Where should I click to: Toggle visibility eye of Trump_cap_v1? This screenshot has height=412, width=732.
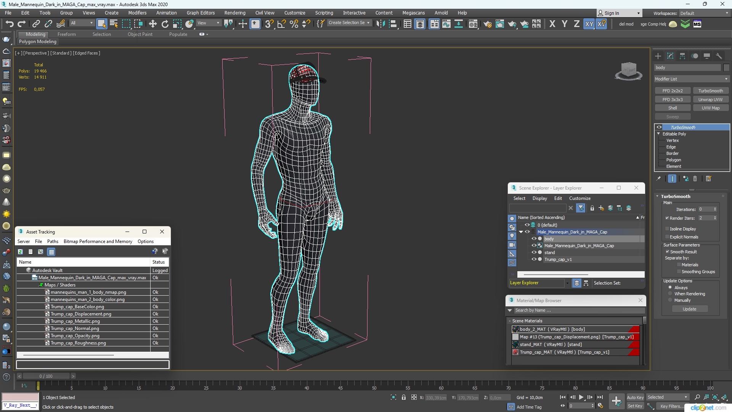pos(534,259)
